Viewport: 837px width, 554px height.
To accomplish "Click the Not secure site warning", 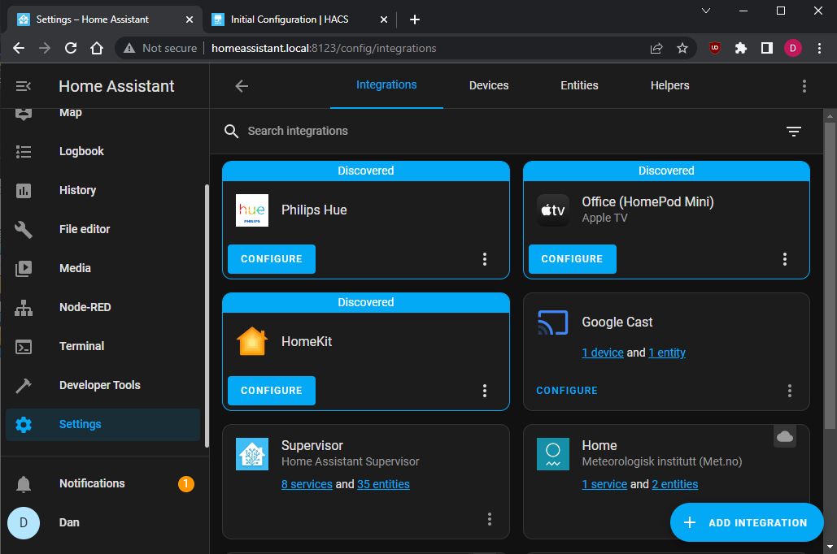I will 160,49.
